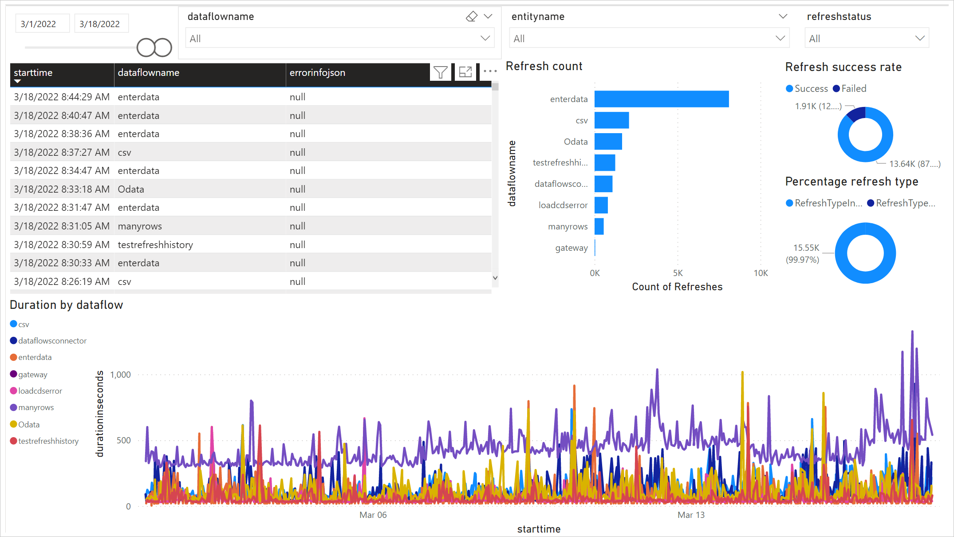Sort table by errorinfojson column header
Screen dimensions: 954x537
coord(317,73)
